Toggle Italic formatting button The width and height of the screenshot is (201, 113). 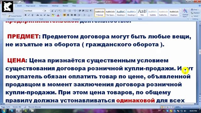click(x=29, y=15)
